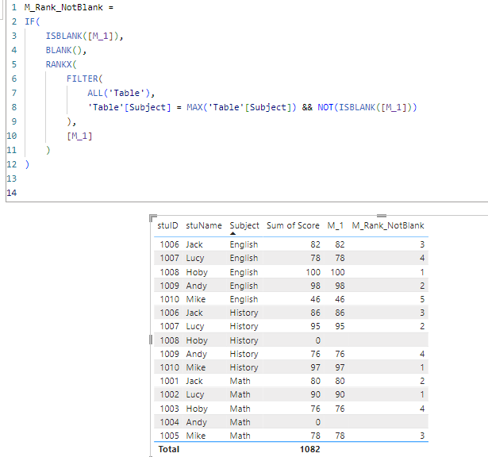Click Math in Lucy's 90 row
The image size is (488, 457).
click(240, 394)
